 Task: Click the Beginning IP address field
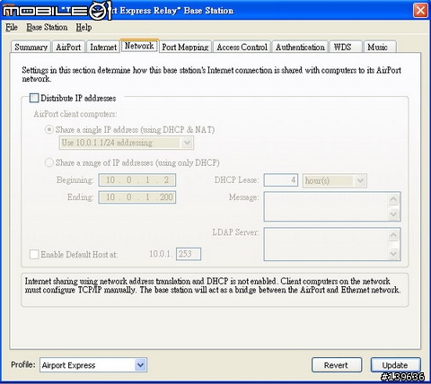pos(137,180)
